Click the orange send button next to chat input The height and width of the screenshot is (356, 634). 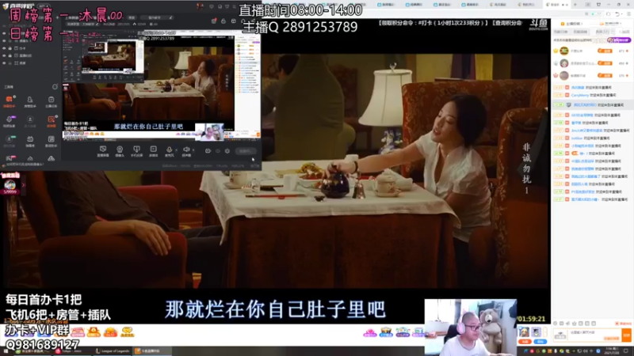pyautogui.click(x=627, y=335)
